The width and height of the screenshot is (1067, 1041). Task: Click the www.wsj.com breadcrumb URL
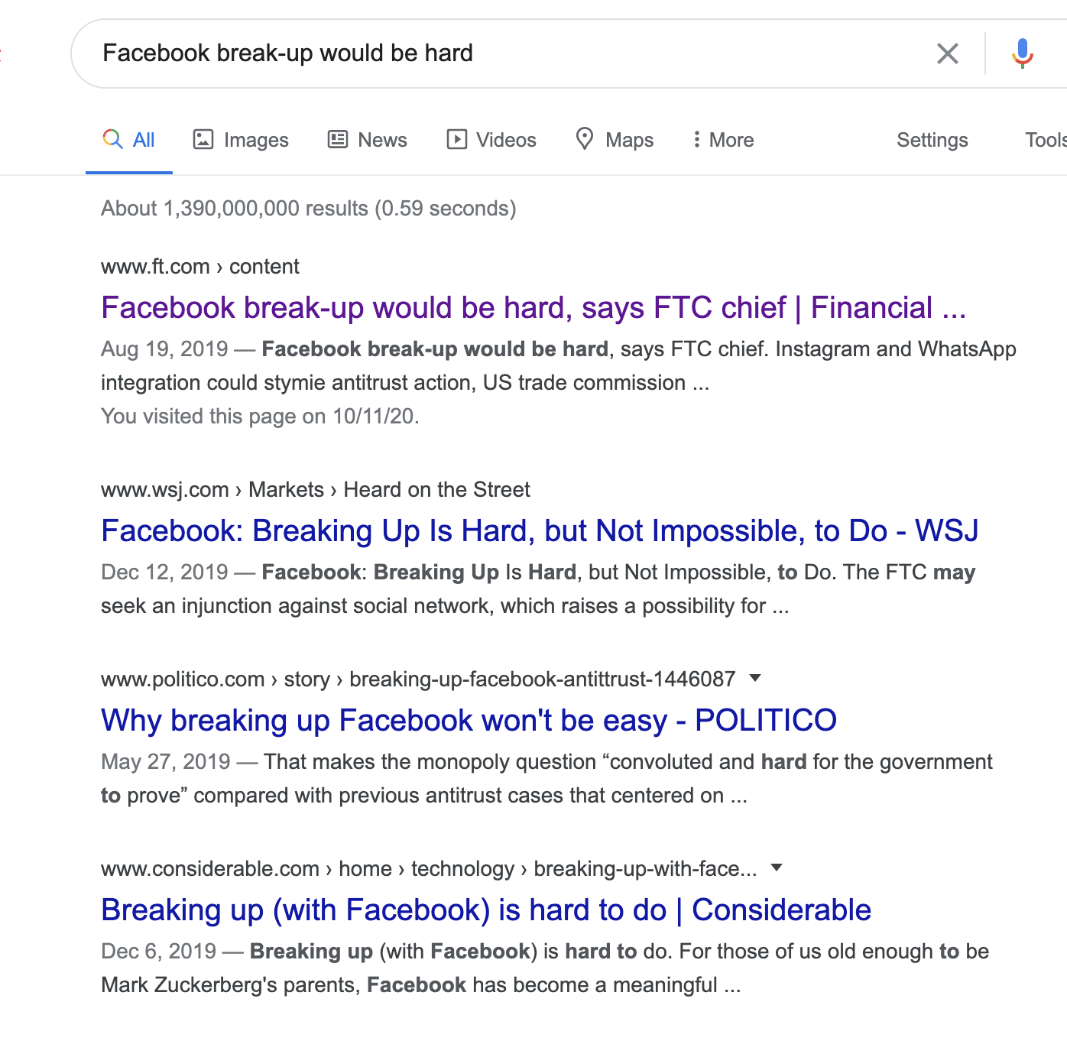point(165,490)
